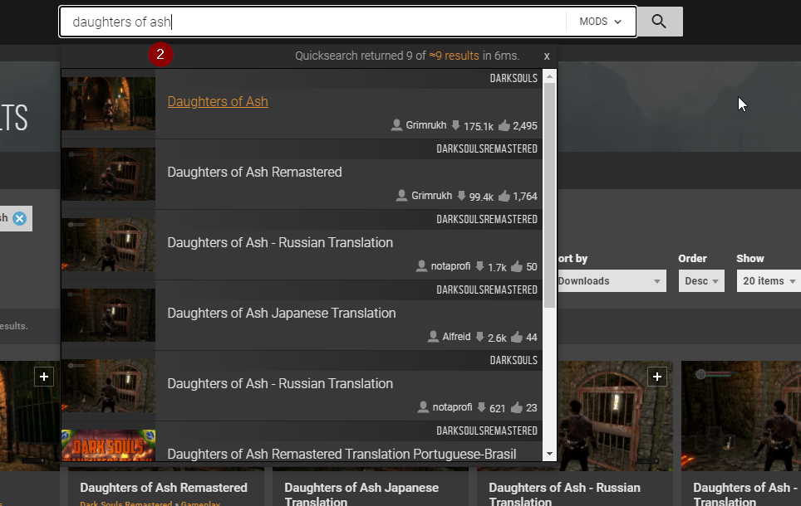Image resolution: width=801 pixels, height=506 pixels.
Task: Click the download icon beside 175.1k
Action: (x=455, y=125)
